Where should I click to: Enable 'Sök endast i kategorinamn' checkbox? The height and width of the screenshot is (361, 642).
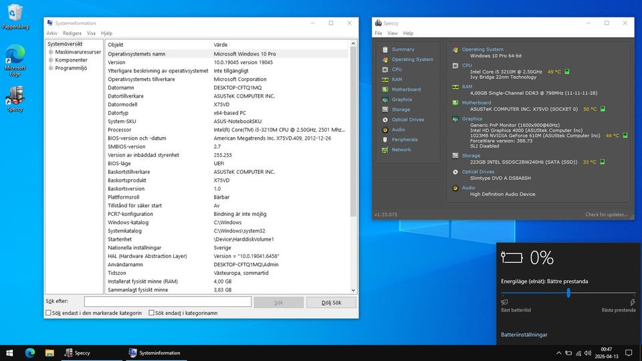(152, 313)
